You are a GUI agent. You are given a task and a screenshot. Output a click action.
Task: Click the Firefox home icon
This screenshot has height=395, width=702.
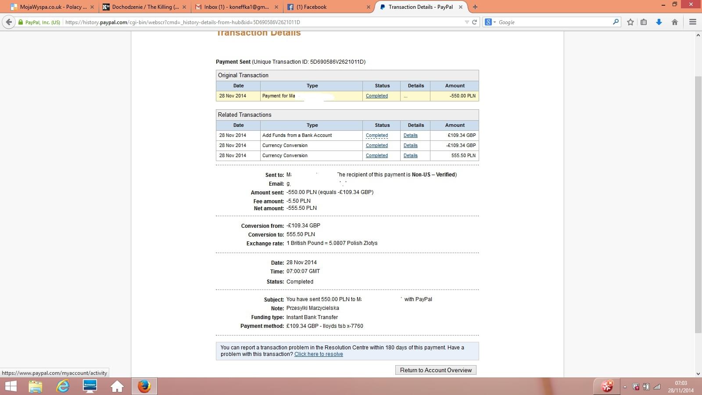[675, 22]
